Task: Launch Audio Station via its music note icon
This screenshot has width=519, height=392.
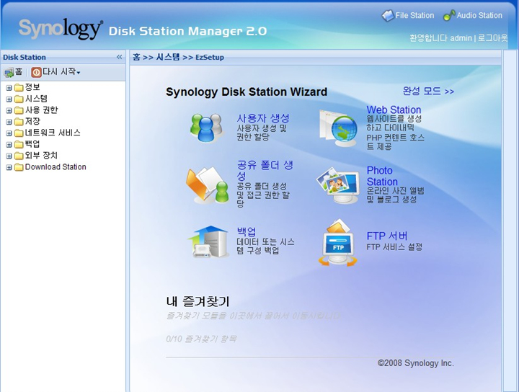Action: (449, 16)
